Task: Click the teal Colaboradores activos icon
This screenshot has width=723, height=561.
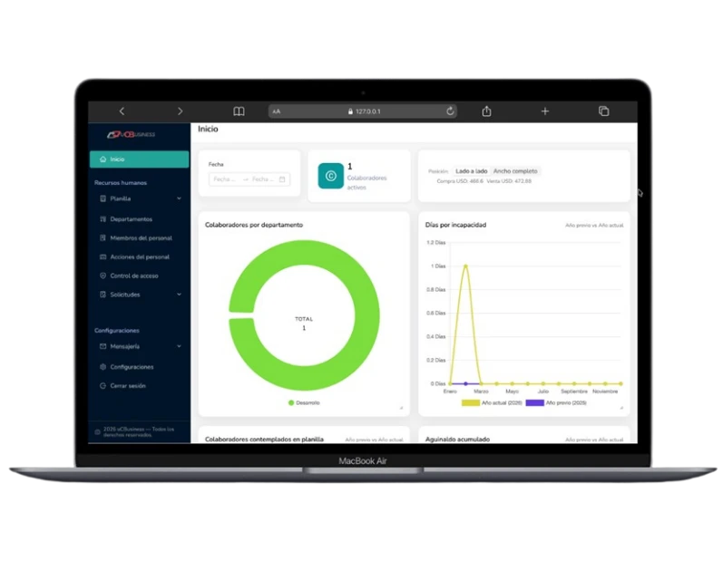Action: [330, 176]
